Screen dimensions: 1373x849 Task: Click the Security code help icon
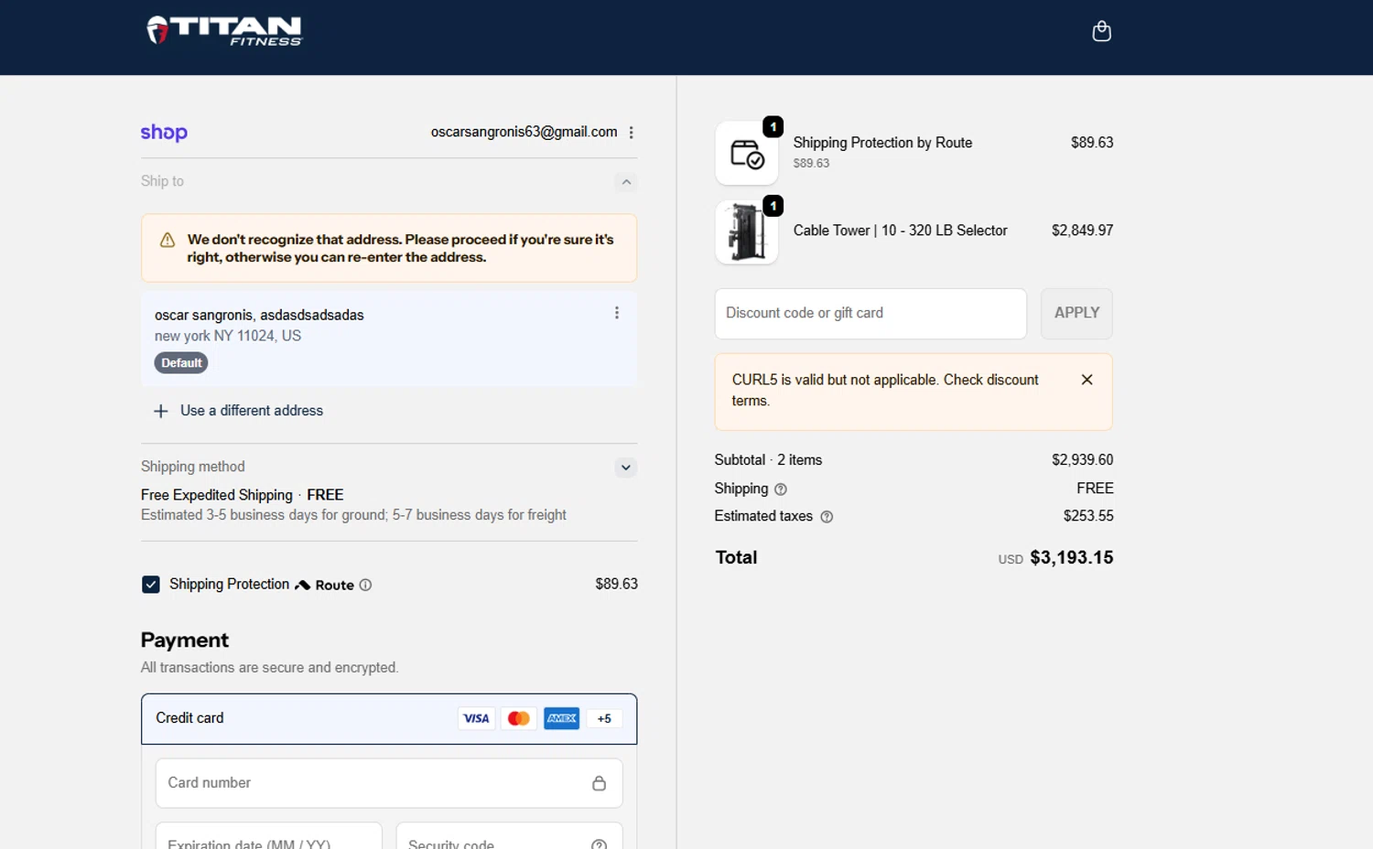click(600, 844)
